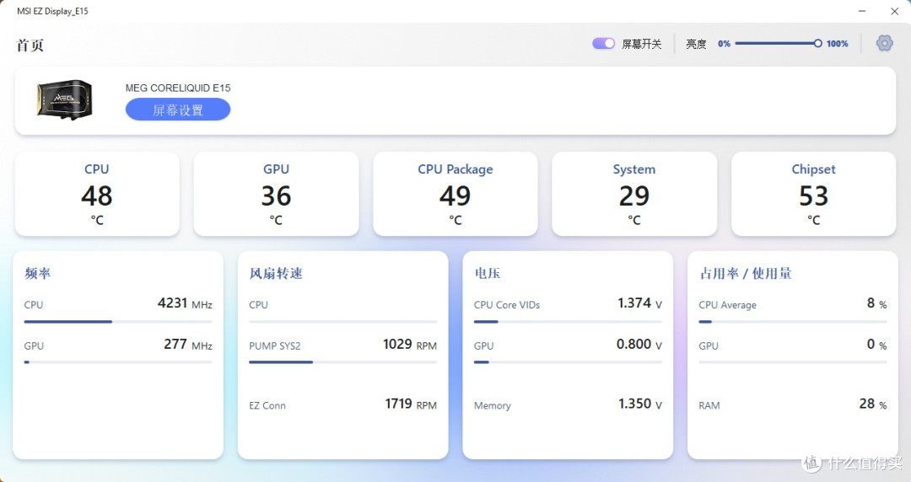Select the System 29 °C temperature card

[634, 194]
